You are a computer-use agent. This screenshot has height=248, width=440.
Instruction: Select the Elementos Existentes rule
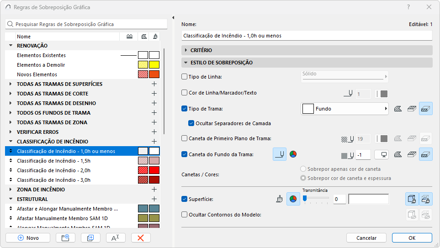(x=83, y=55)
